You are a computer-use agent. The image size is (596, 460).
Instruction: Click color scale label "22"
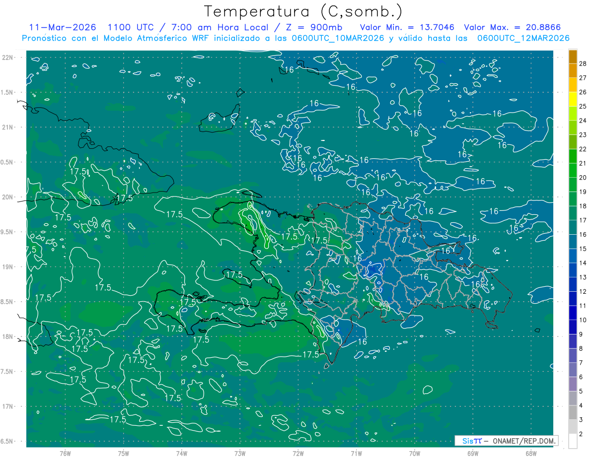coord(583,149)
